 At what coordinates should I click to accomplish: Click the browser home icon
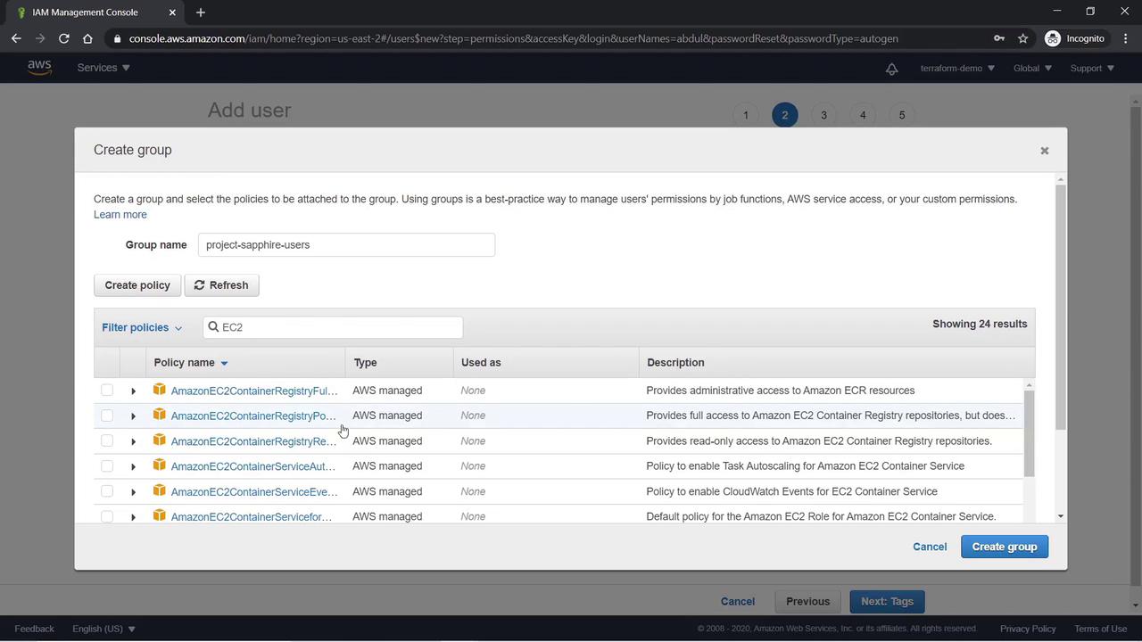click(87, 38)
